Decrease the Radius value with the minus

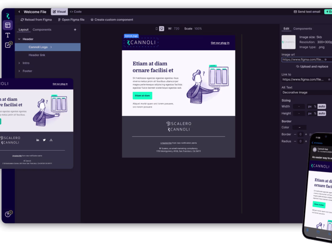click(295, 141)
